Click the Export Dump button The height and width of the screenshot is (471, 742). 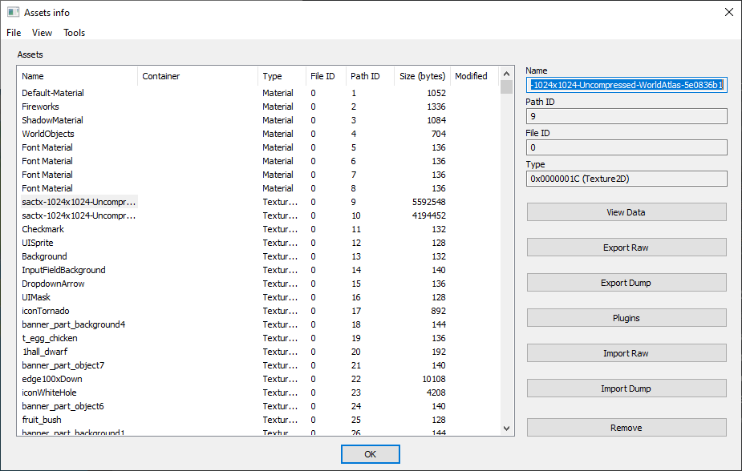coord(626,283)
